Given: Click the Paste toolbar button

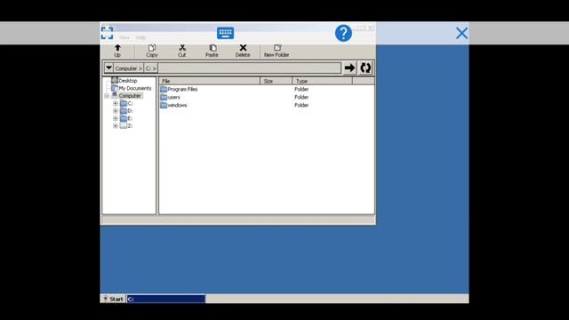Looking at the screenshot, I should click(x=212, y=51).
